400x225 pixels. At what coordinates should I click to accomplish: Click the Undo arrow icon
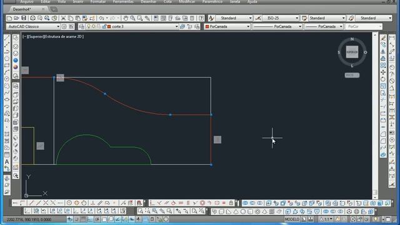[x=101, y=18]
